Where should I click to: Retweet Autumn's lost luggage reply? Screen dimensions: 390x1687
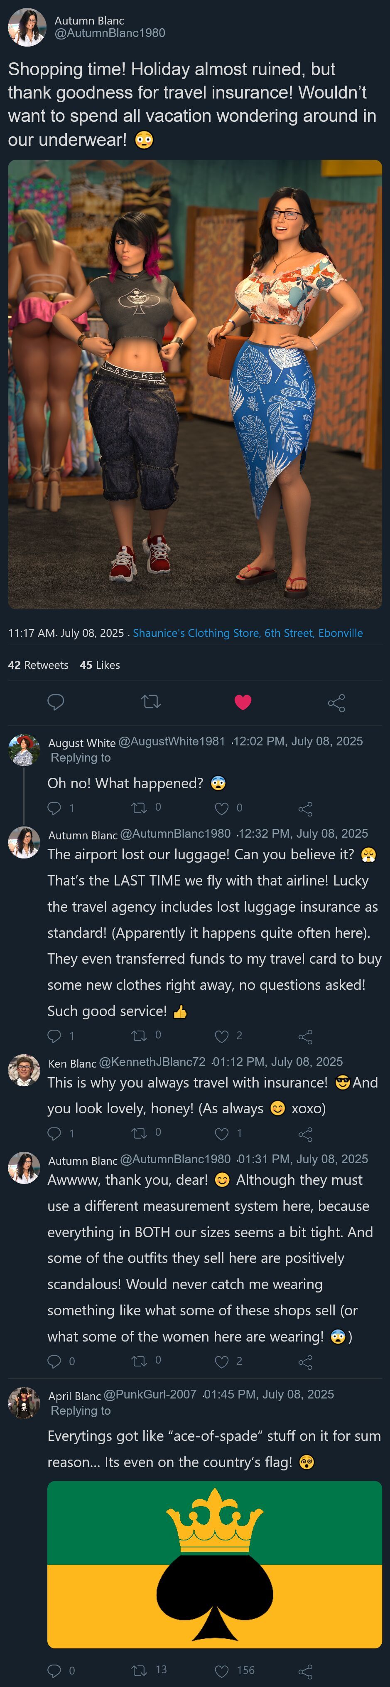[x=140, y=1036]
